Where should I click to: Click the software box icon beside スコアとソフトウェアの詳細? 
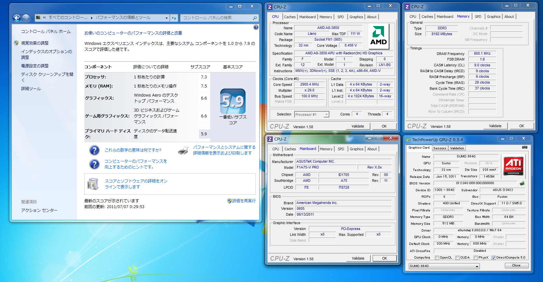(x=93, y=184)
